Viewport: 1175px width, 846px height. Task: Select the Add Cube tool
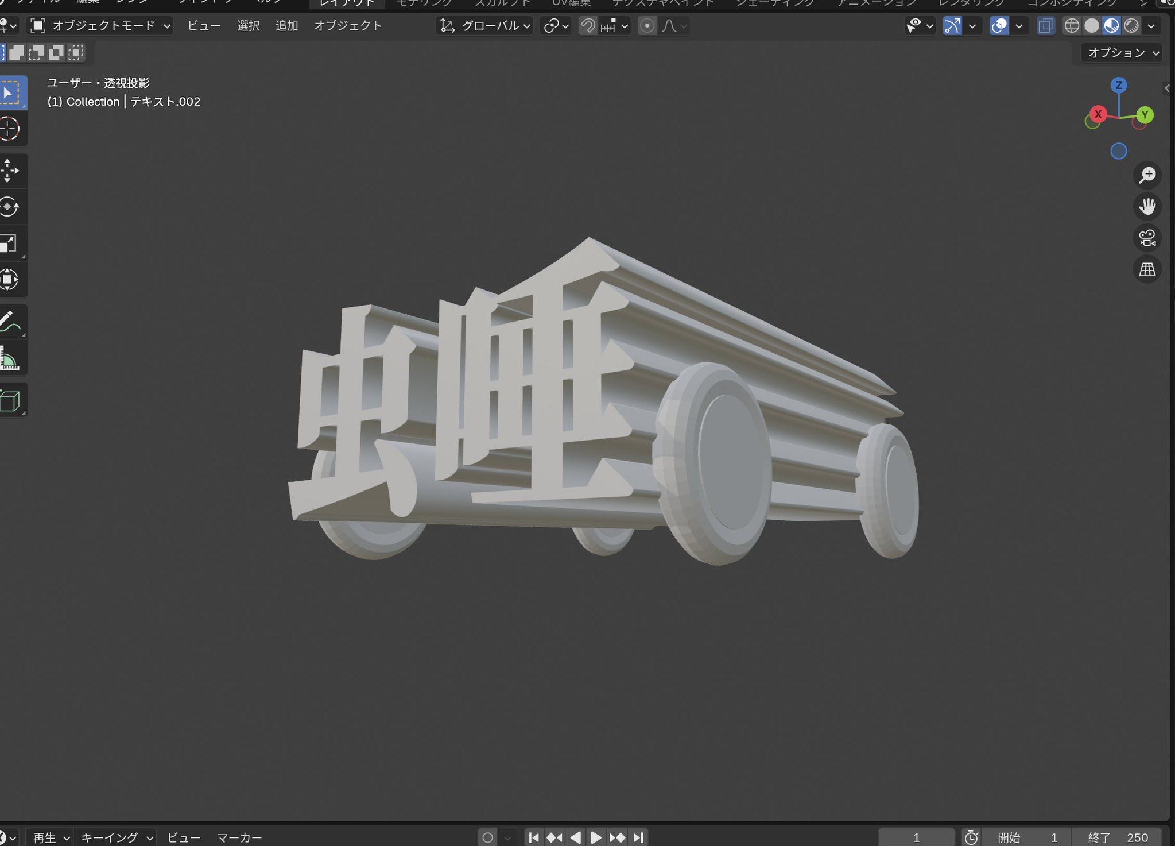pos(10,400)
